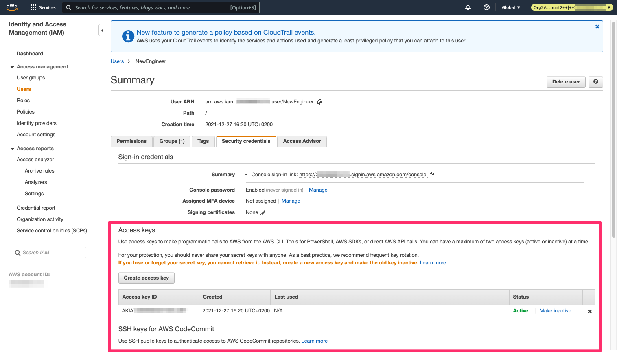Click the Status column header
617x354 pixels.
(x=546, y=297)
